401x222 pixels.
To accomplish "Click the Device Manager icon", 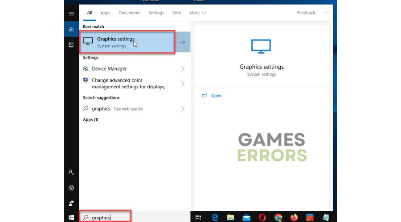I will pos(86,68).
